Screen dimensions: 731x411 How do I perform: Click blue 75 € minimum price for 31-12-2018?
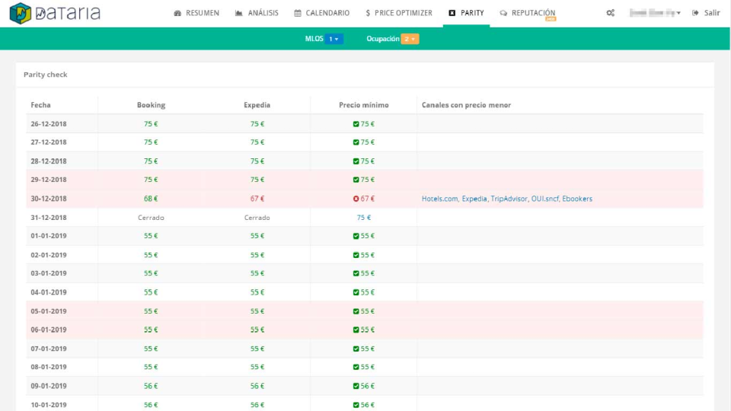tap(364, 218)
